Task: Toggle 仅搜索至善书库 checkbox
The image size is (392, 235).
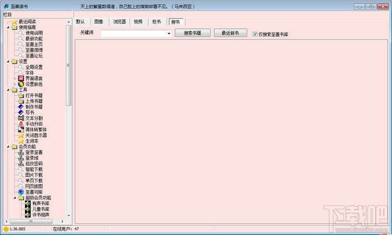Action: (255, 34)
